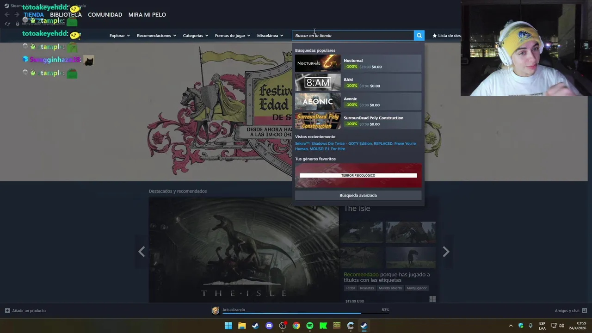
Task: Click the $19.99 USD price on The Isle
Action: click(x=355, y=301)
